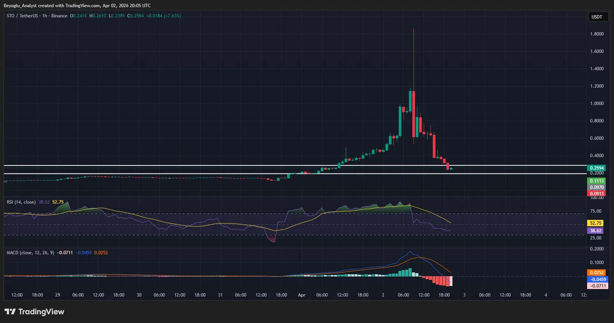Click the 1.8000 price scale label
The image size is (614, 323).
point(597,34)
